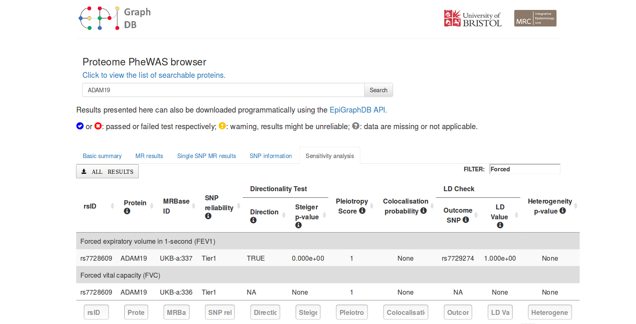The height and width of the screenshot is (324, 636).
Task: Click the Colocalisation probability info icon
Action: click(x=424, y=211)
